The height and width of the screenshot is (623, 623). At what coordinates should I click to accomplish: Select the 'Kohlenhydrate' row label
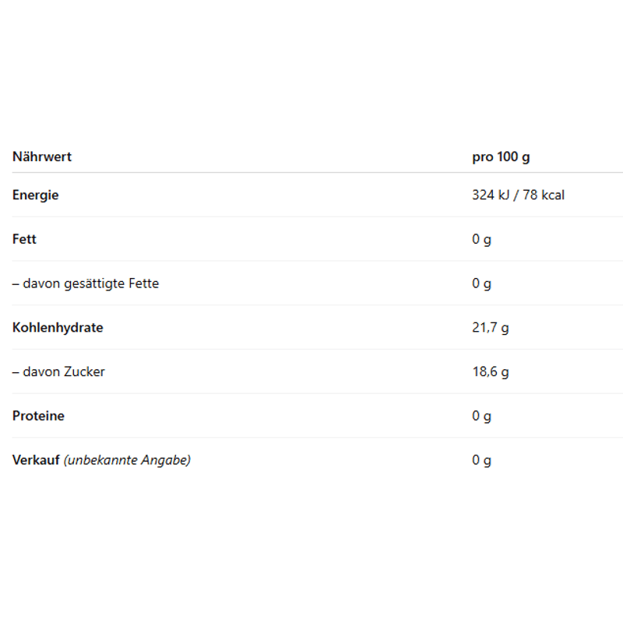58,327
